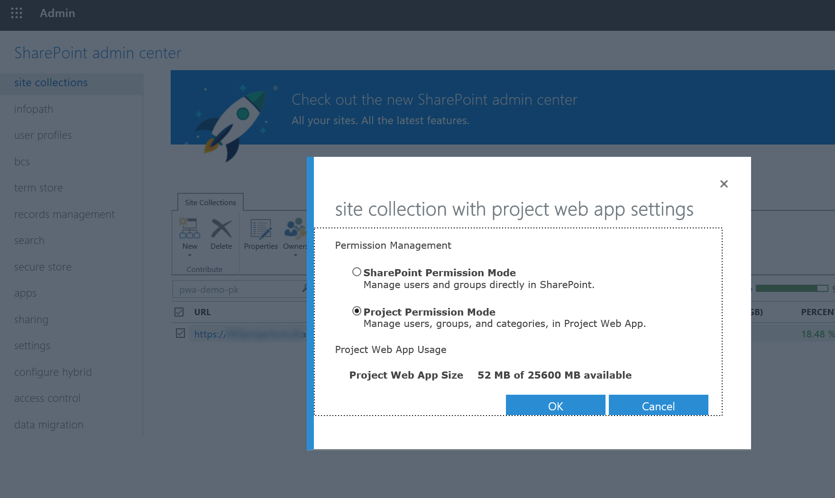Screen dimensions: 835x498
Task: Click the storage usage progress bar
Action: [x=792, y=288]
